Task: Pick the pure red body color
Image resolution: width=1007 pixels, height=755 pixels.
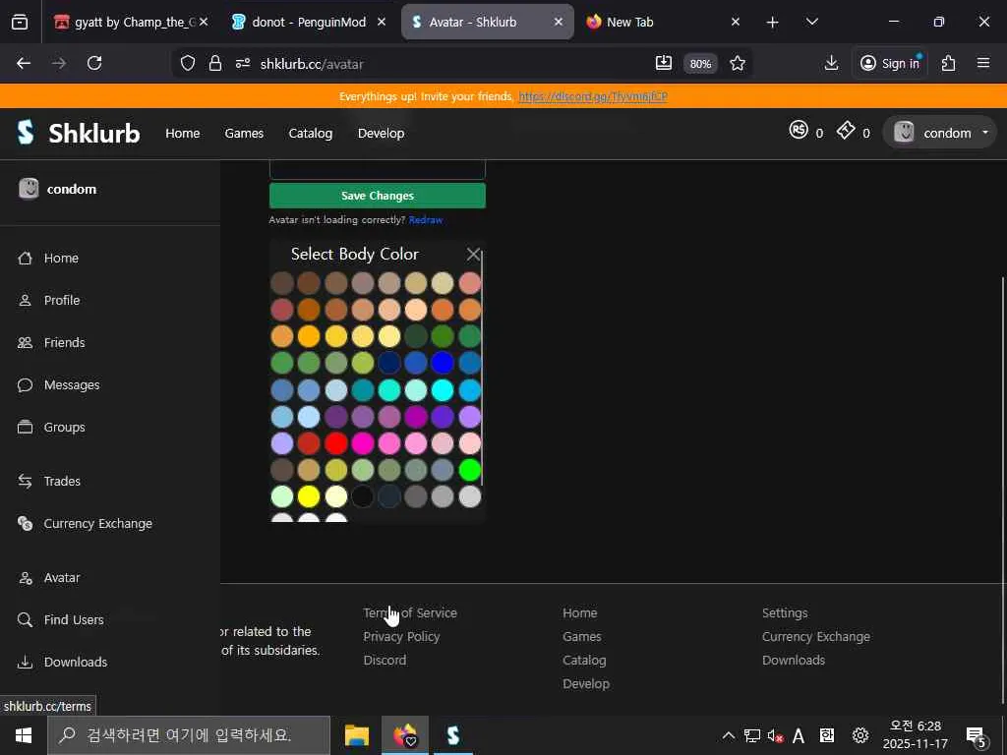Action: click(336, 443)
